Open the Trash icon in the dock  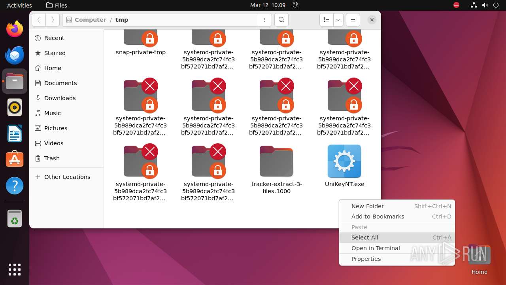pos(15,218)
